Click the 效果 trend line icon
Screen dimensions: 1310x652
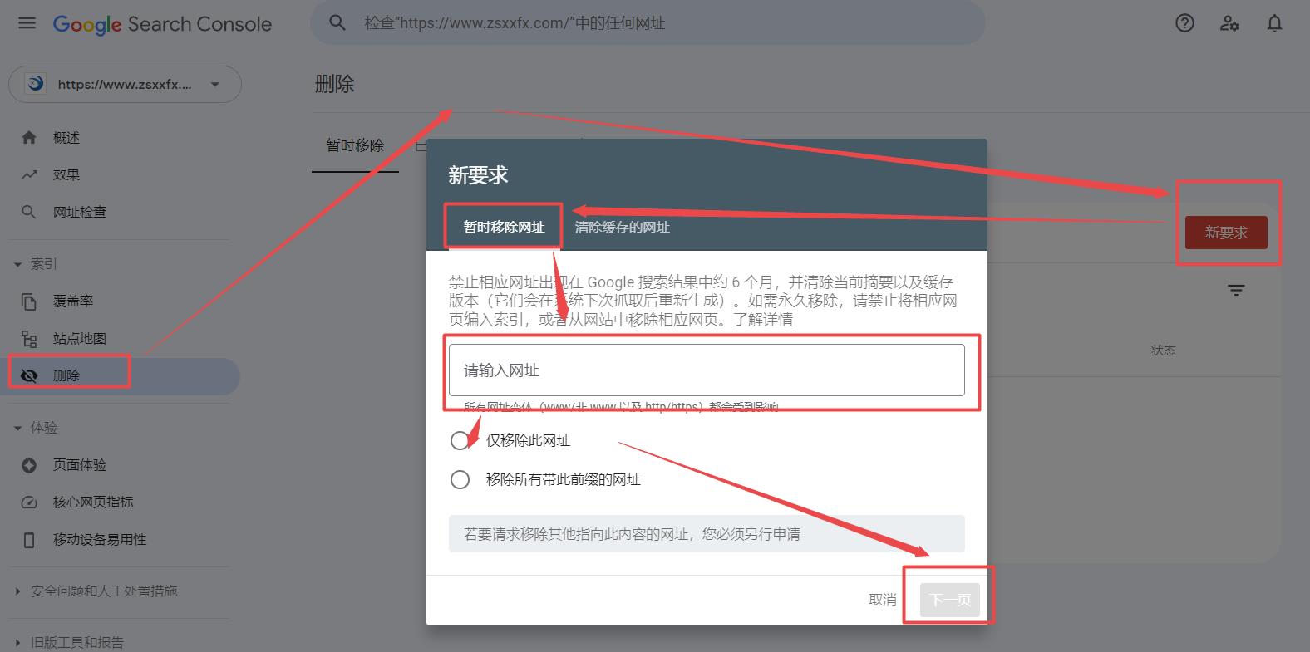29,174
